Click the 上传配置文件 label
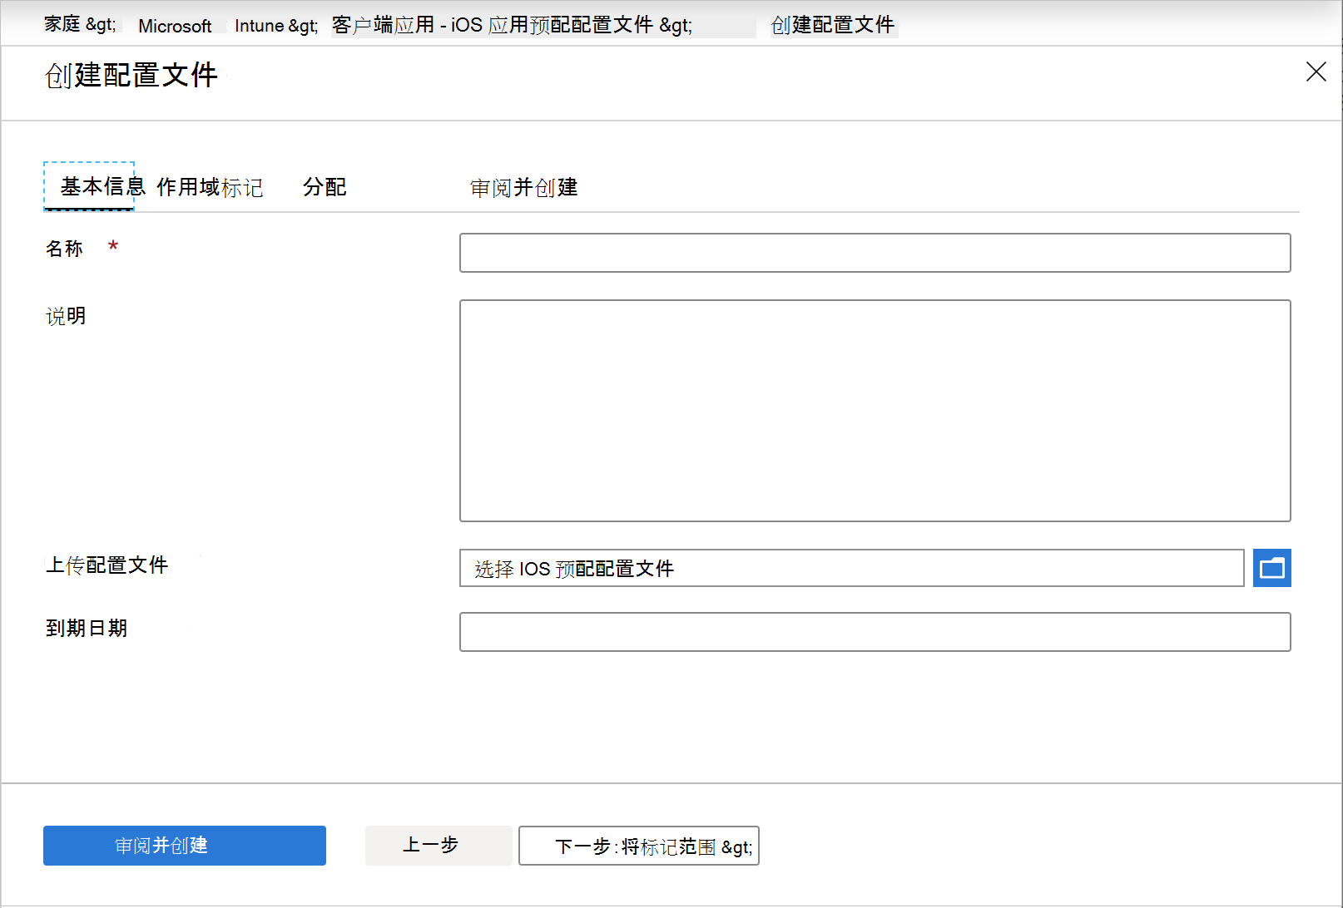 point(107,565)
